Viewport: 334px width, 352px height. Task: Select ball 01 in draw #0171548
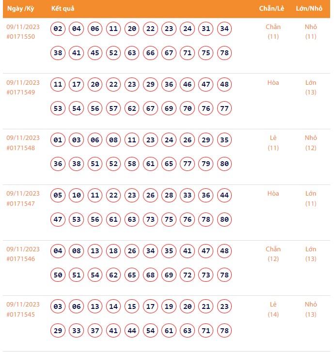pyautogui.click(x=58, y=140)
